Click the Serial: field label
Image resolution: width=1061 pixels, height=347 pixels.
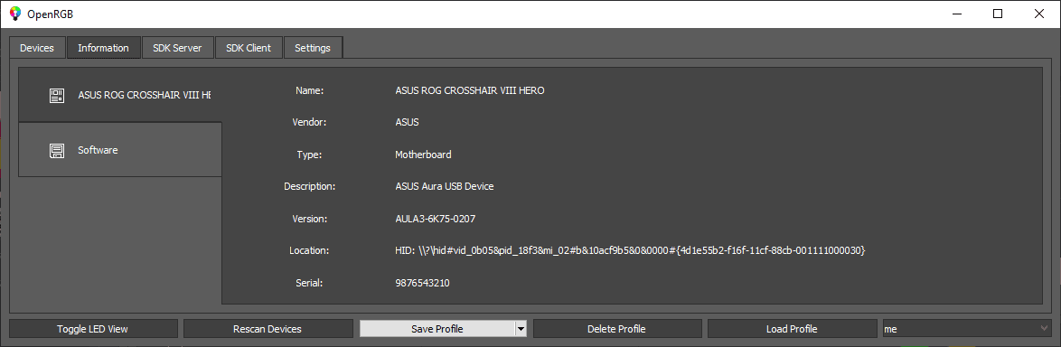pos(310,283)
